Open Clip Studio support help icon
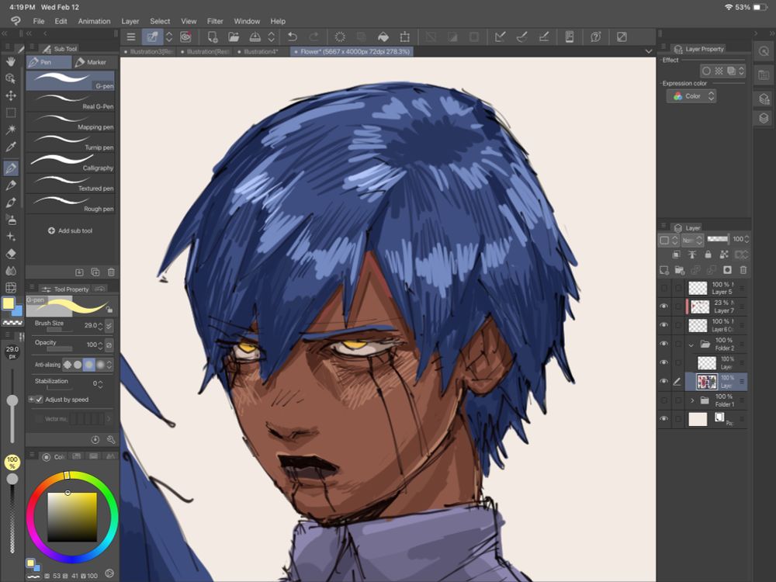The height and width of the screenshot is (582, 776). (596, 36)
